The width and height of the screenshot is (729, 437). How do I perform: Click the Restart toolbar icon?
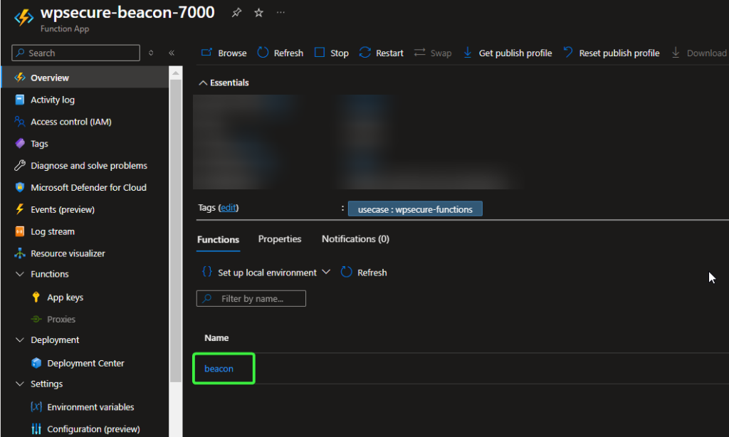point(365,53)
